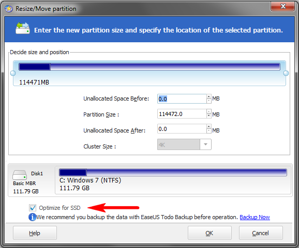Click the EaseUS title bar star icon
Screen dimensions: 299x248
[9, 9]
